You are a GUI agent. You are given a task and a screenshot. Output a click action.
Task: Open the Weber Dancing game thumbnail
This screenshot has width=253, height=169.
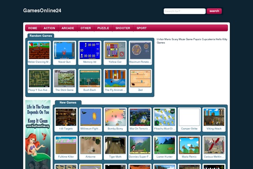(39, 50)
